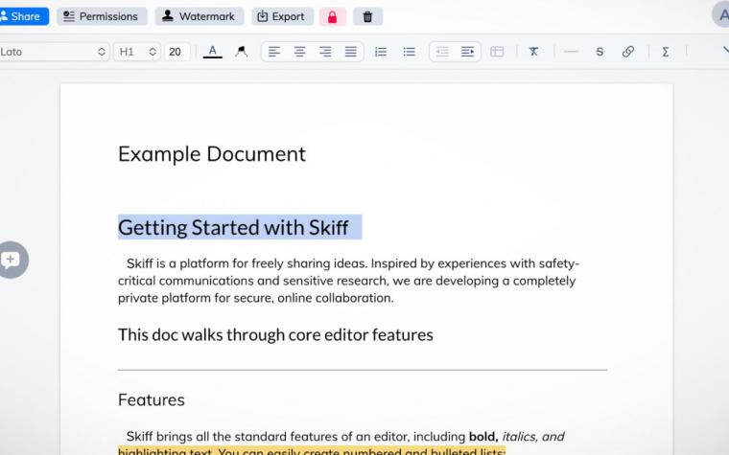Open the Permissions settings
The image size is (729, 455).
click(x=102, y=16)
